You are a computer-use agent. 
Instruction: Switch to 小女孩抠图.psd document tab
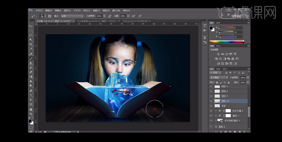coord(98,21)
